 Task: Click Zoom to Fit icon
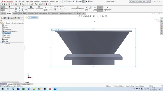point(79,16)
